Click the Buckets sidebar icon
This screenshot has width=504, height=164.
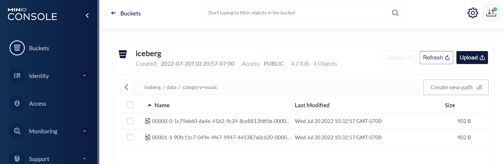tap(17, 48)
